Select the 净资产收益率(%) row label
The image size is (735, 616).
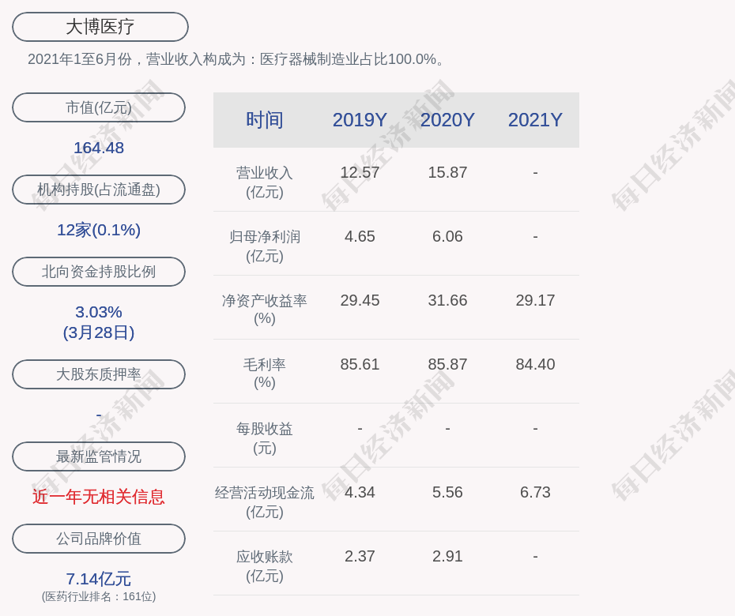[x=264, y=309]
